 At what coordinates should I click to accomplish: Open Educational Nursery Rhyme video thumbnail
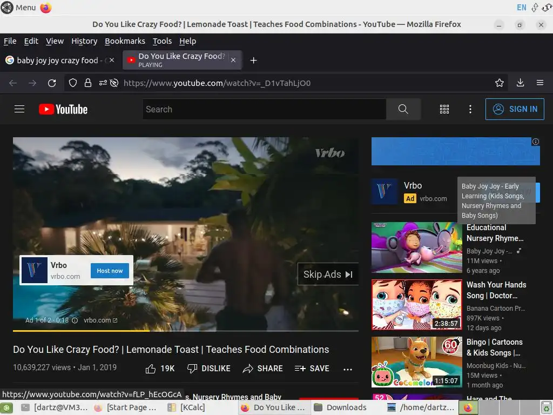416,247
